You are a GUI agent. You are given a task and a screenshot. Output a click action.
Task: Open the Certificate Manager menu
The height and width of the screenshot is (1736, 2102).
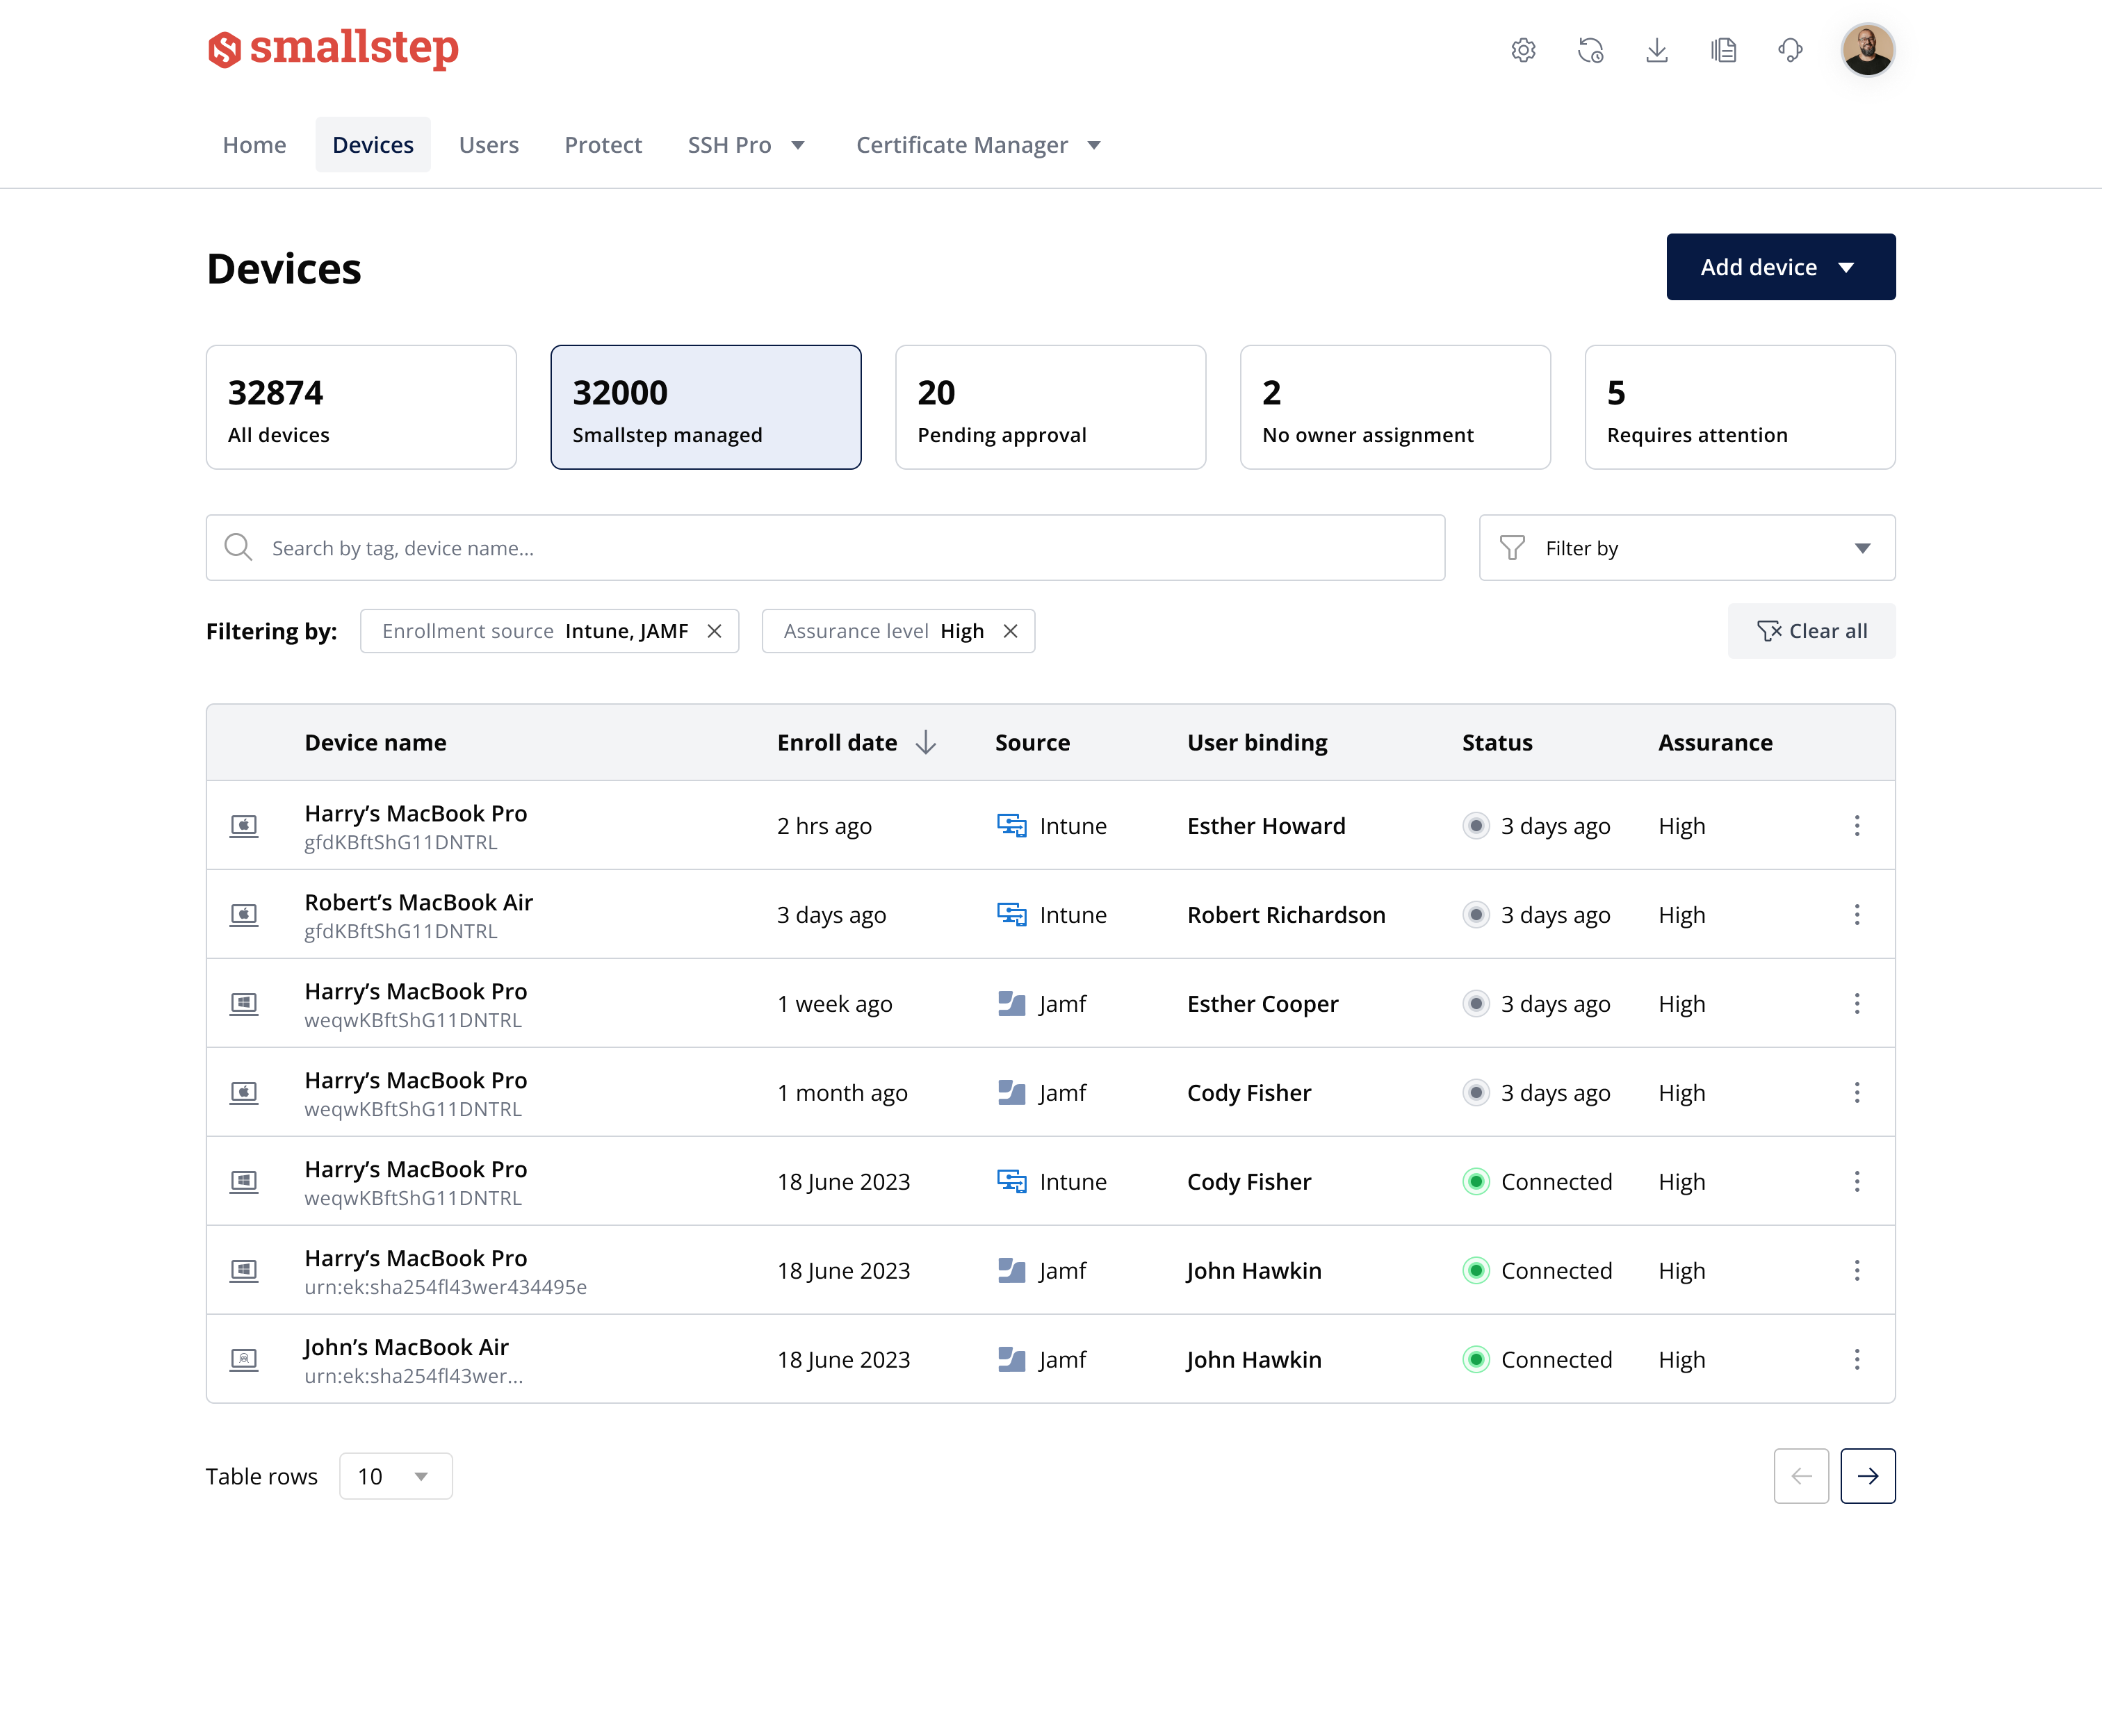tap(978, 144)
